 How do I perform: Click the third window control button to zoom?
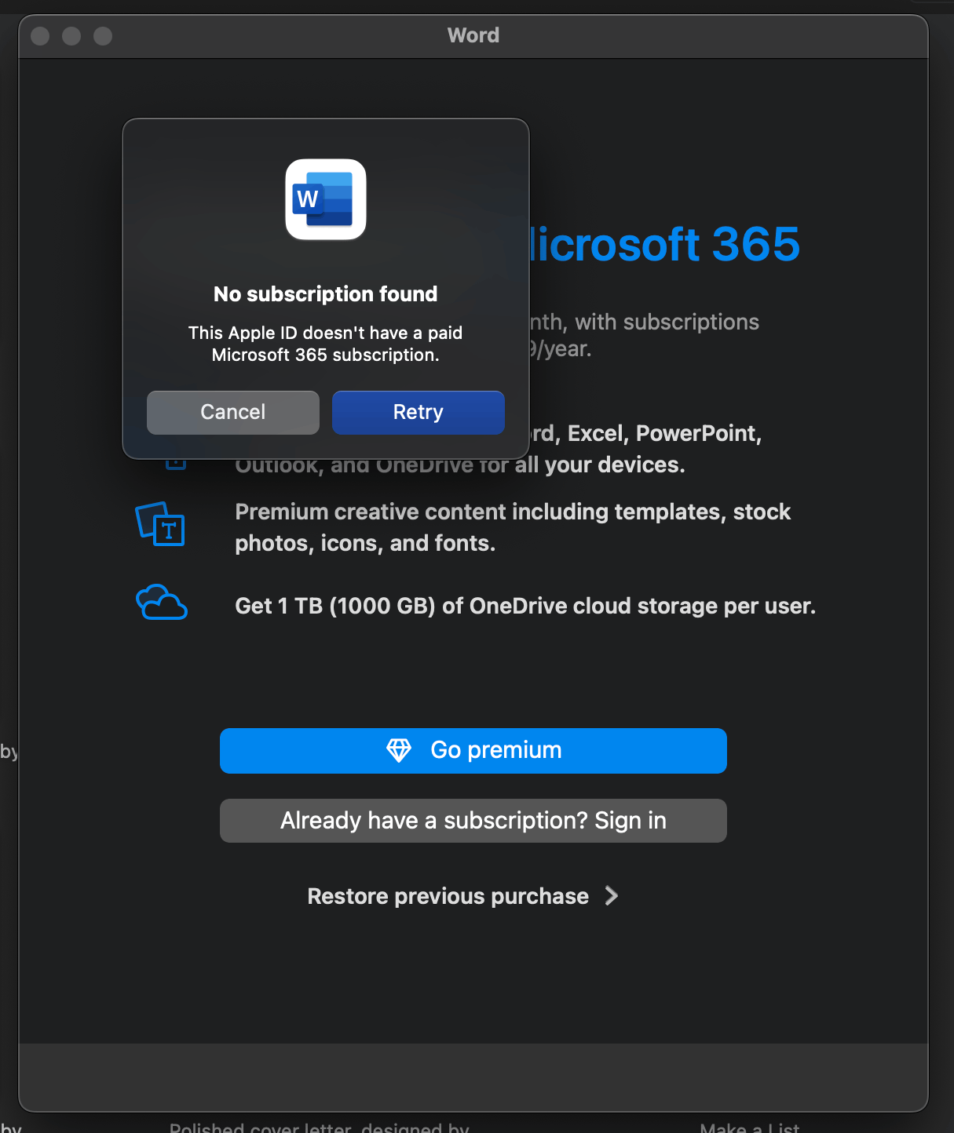[103, 36]
